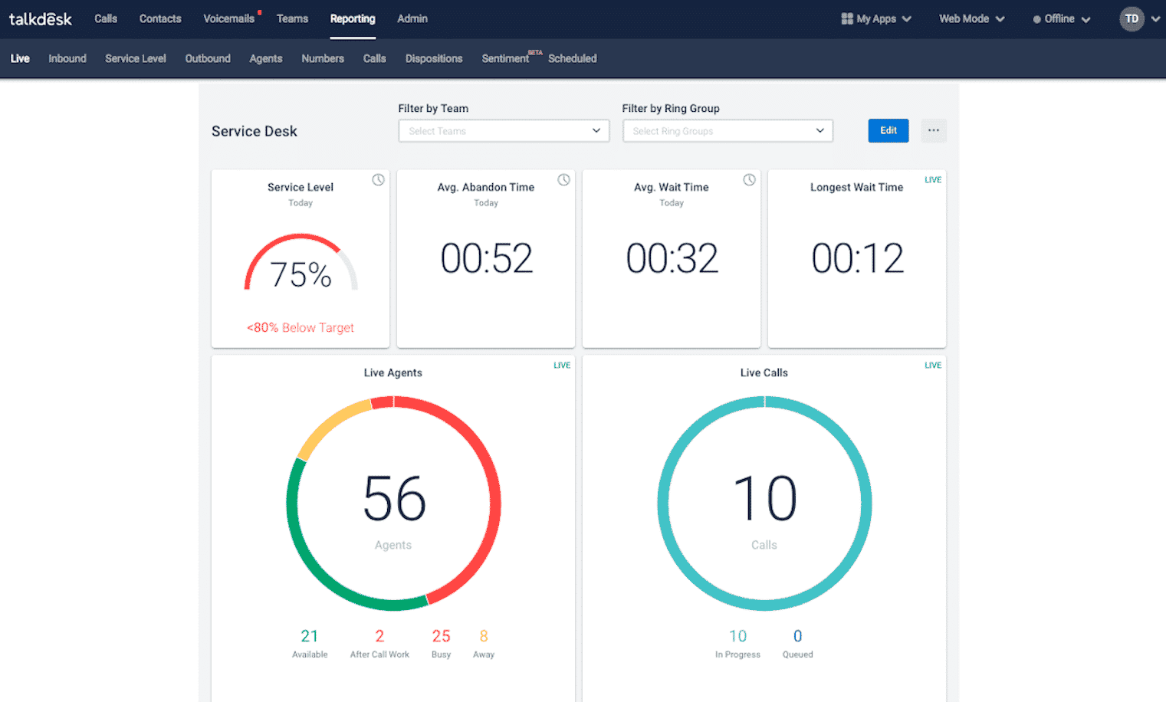This screenshot has height=702, width=1166.
Task: Click the LIVE badge on Live Agents card
Action: click(562, 365)
